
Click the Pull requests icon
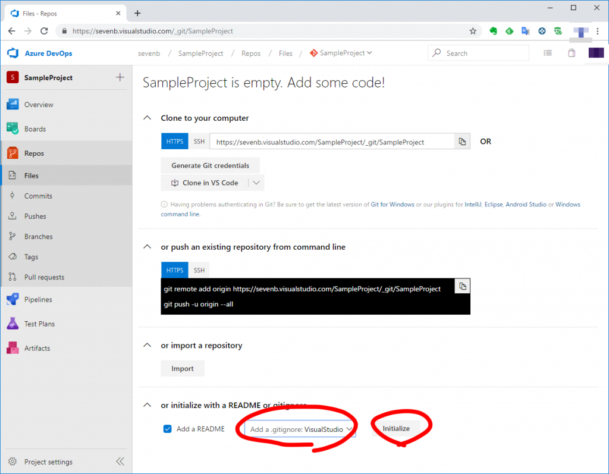coord(12,277)
